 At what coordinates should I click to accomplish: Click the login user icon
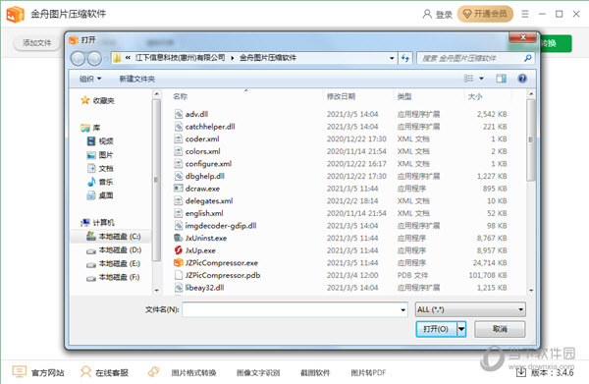click(x=427, y=15)
